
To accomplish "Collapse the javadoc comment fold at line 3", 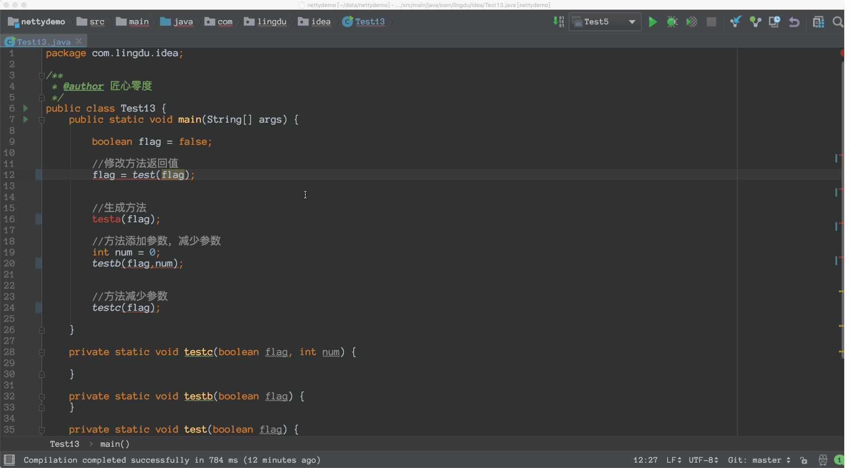I will pos(42,75).
